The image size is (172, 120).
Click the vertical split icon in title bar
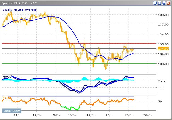point(155,3)
